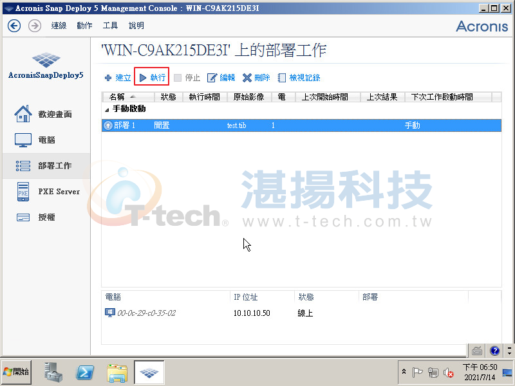The height and width of the screenshot is (386, 515).
Task: Open 檢視記錄 log view
Action: click(299, 78)
